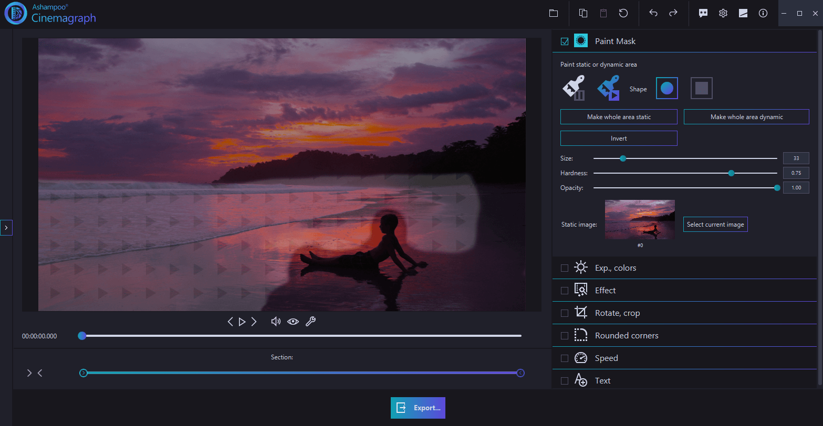Mute audio with the speaker icon
823x426 pixels.
276,321
